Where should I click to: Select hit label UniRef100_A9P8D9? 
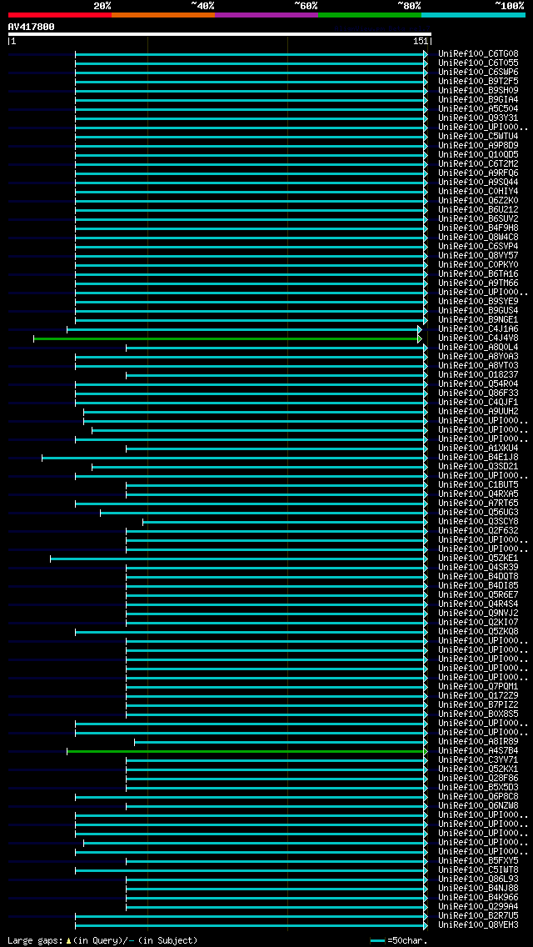[478, 146]
